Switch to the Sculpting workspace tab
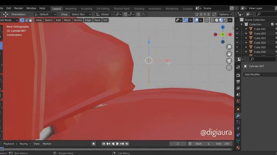Screen dimensions: 277x155 pyautogui.click(x=87, y=9)
